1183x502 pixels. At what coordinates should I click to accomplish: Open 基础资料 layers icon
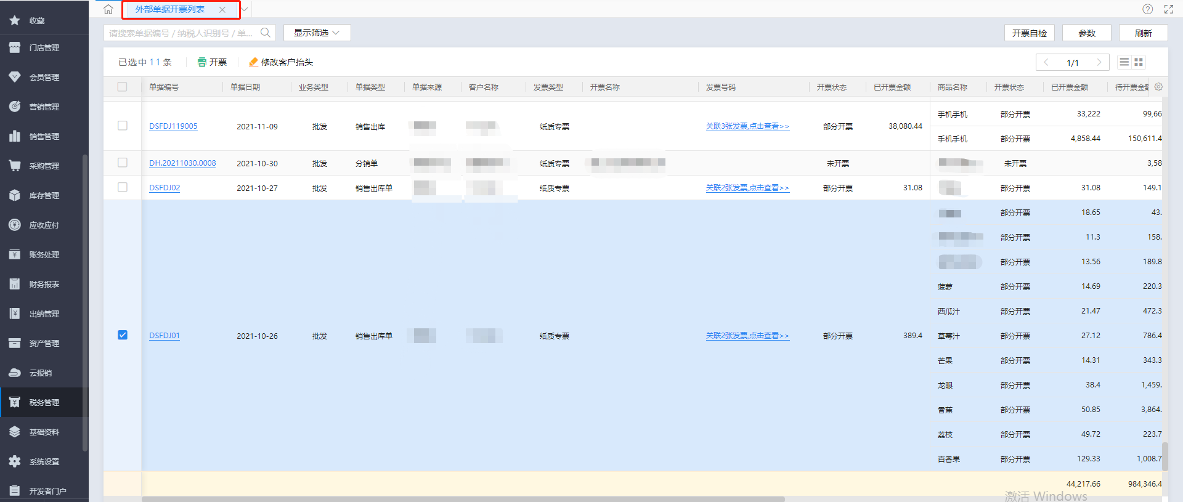point(15,432)
